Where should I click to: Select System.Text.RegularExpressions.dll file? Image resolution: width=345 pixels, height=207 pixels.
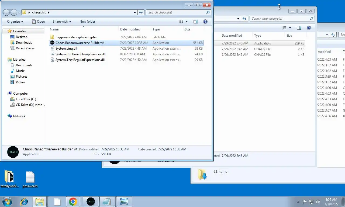pos(80,60)
